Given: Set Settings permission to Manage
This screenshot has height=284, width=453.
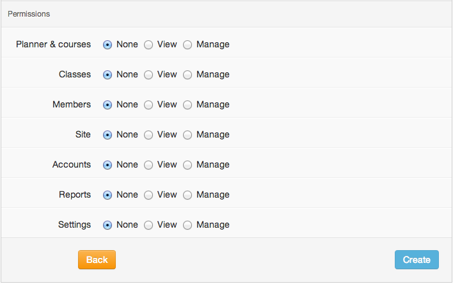Looking at the screenshot, I should click(x=187, y=225).
